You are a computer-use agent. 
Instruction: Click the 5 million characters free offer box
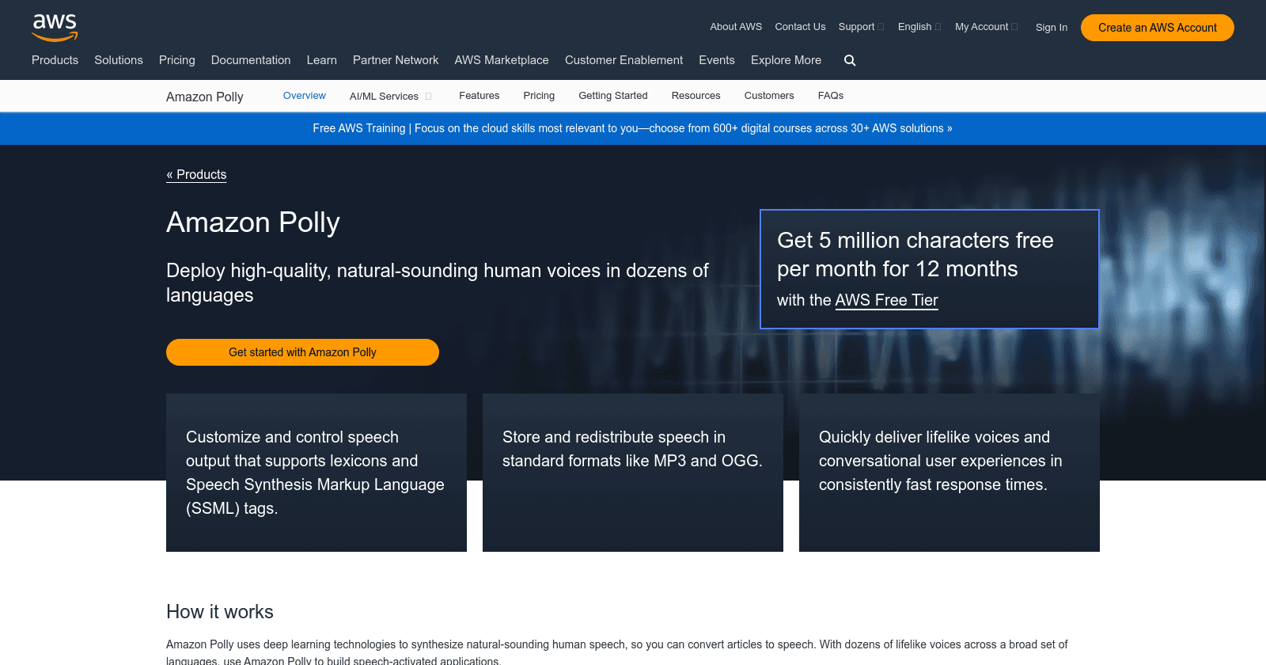coord(929,268)
